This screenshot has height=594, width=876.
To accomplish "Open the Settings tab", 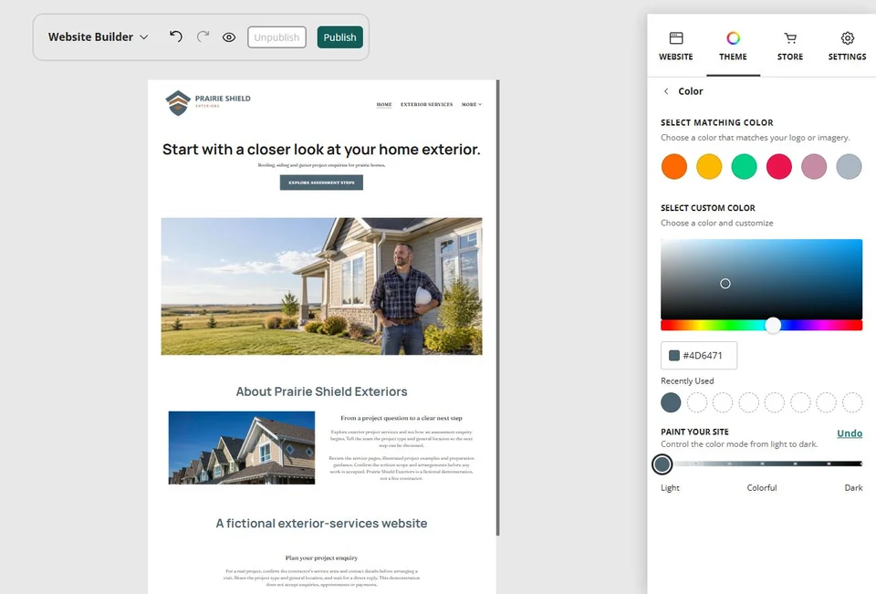I will (x=847, y=47).
